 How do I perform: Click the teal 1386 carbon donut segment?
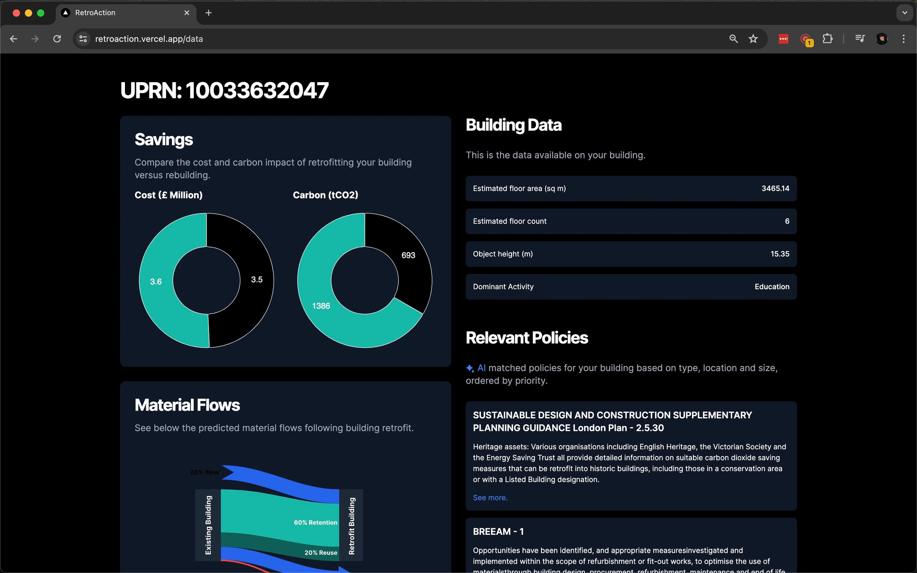click(x=321, y=306)
